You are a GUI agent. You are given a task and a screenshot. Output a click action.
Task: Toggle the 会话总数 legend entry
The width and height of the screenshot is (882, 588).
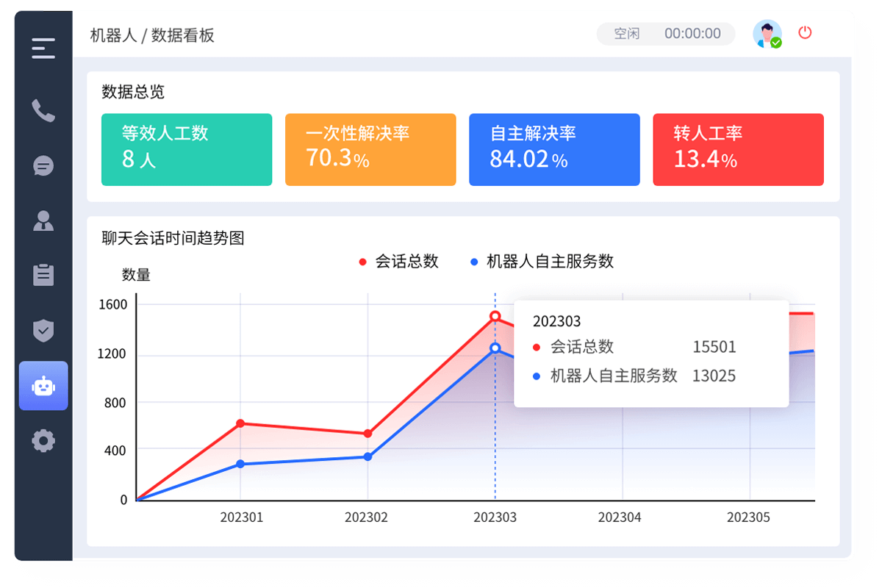(x=398, y=261)
